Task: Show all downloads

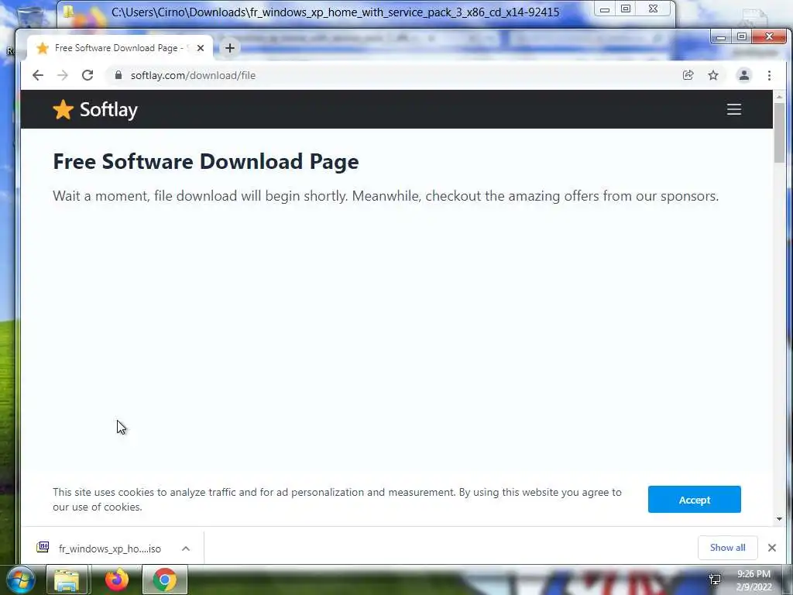Action: point(727,548)
